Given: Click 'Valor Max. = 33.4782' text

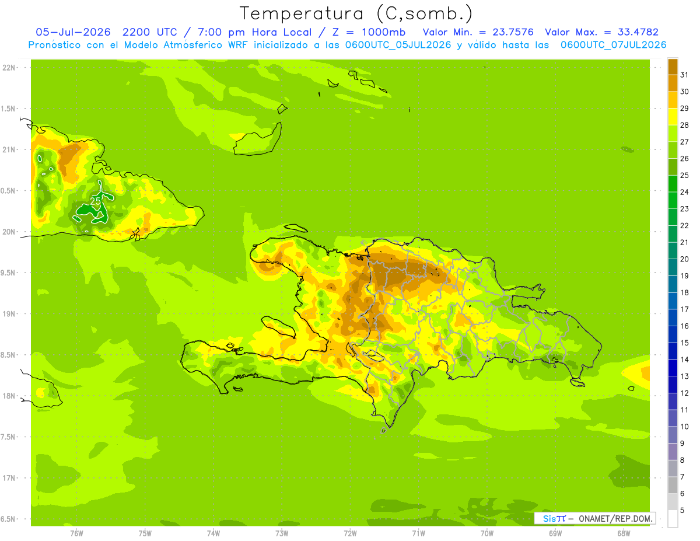Looking at the screenshot, I should tap(601, 32).
